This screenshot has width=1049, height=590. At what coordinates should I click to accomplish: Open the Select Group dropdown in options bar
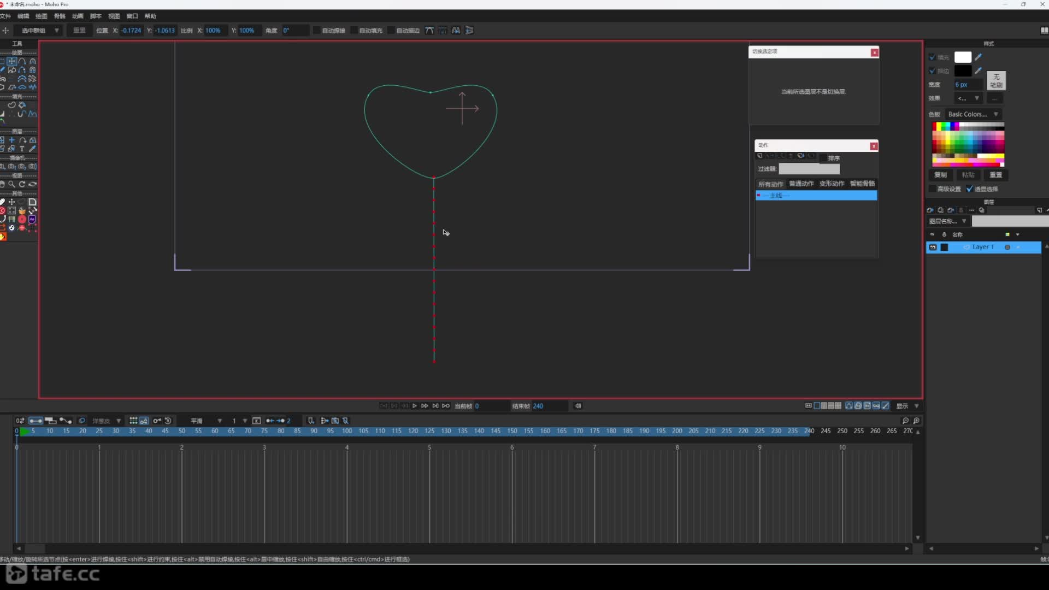[x=38, y=31]
